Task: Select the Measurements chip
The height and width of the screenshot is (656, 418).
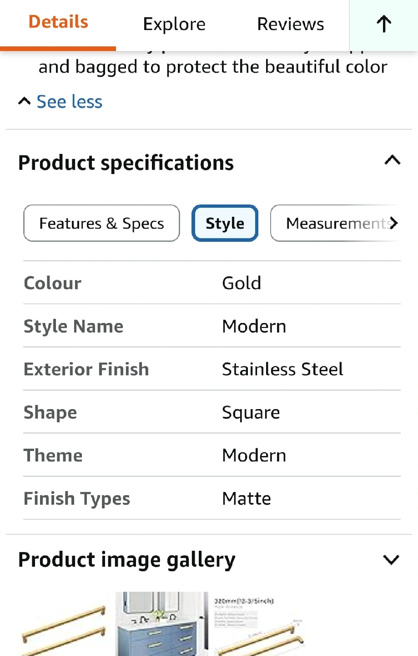Action: pos(336,223)
